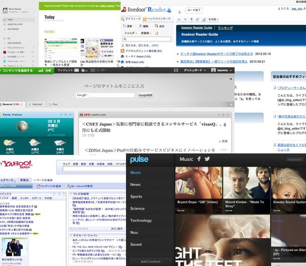Select the Sports category in Pulse

[136, 196]
